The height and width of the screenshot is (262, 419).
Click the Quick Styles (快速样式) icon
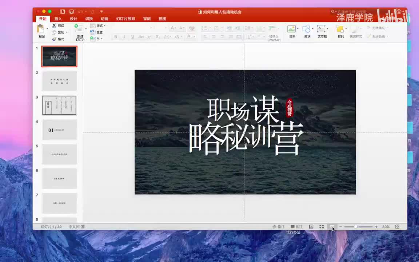pyautogui.click(x=356, y=29)
